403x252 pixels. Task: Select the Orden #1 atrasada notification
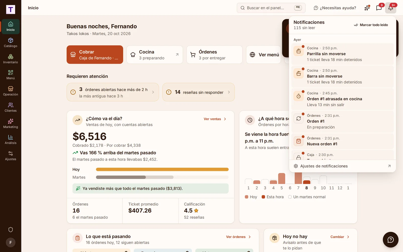[x=343, y=99]
